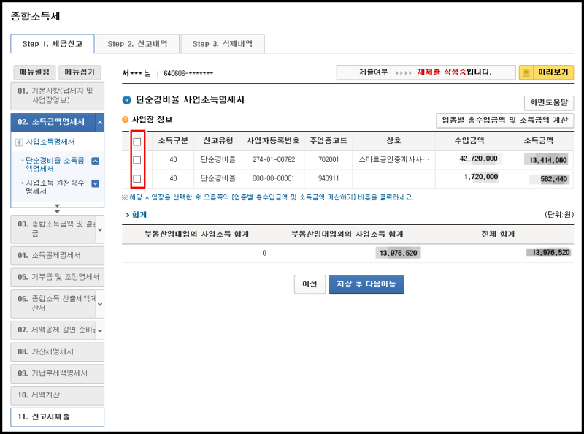Click 주업종코드 940911 cell

(x=328, y=178)
